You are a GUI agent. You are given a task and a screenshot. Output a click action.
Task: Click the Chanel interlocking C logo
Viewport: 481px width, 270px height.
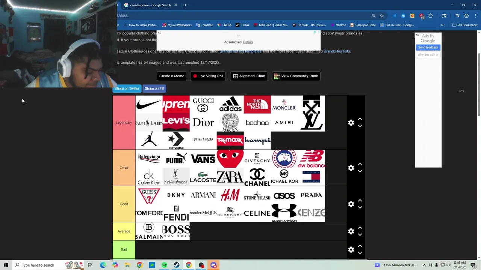coord(257,177)
